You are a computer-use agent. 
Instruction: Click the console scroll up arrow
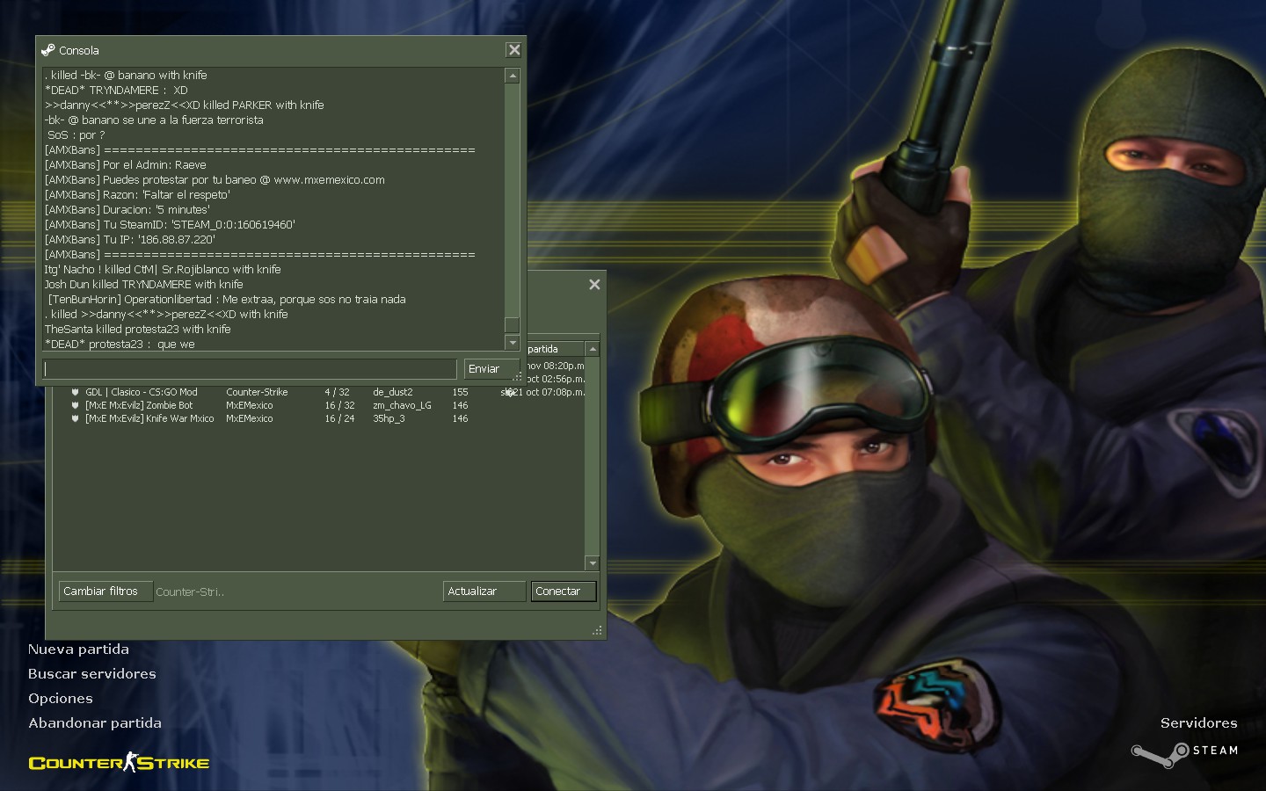(x=513, y=76)
